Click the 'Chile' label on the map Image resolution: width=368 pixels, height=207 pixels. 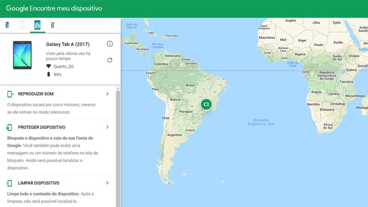pyautogui.click(x=166, y=118)
